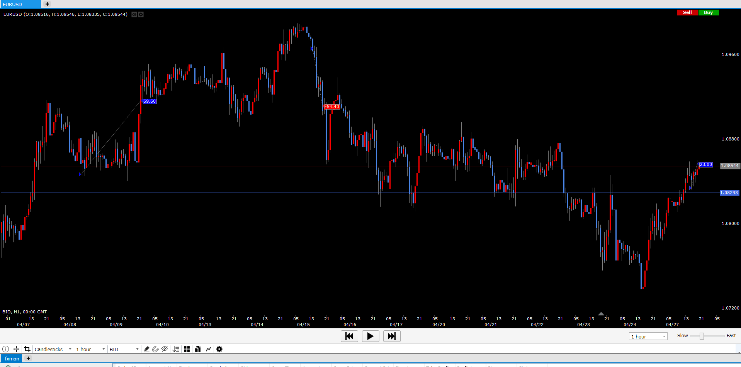Viewport: 741px width, 367px height.
Task: Open the Candlesticks chart type dropdown
Action: pos(53,349)
